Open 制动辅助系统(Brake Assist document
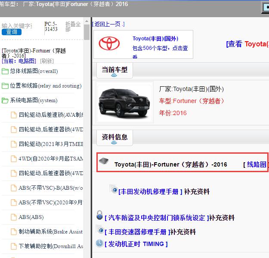 (51, 232)
